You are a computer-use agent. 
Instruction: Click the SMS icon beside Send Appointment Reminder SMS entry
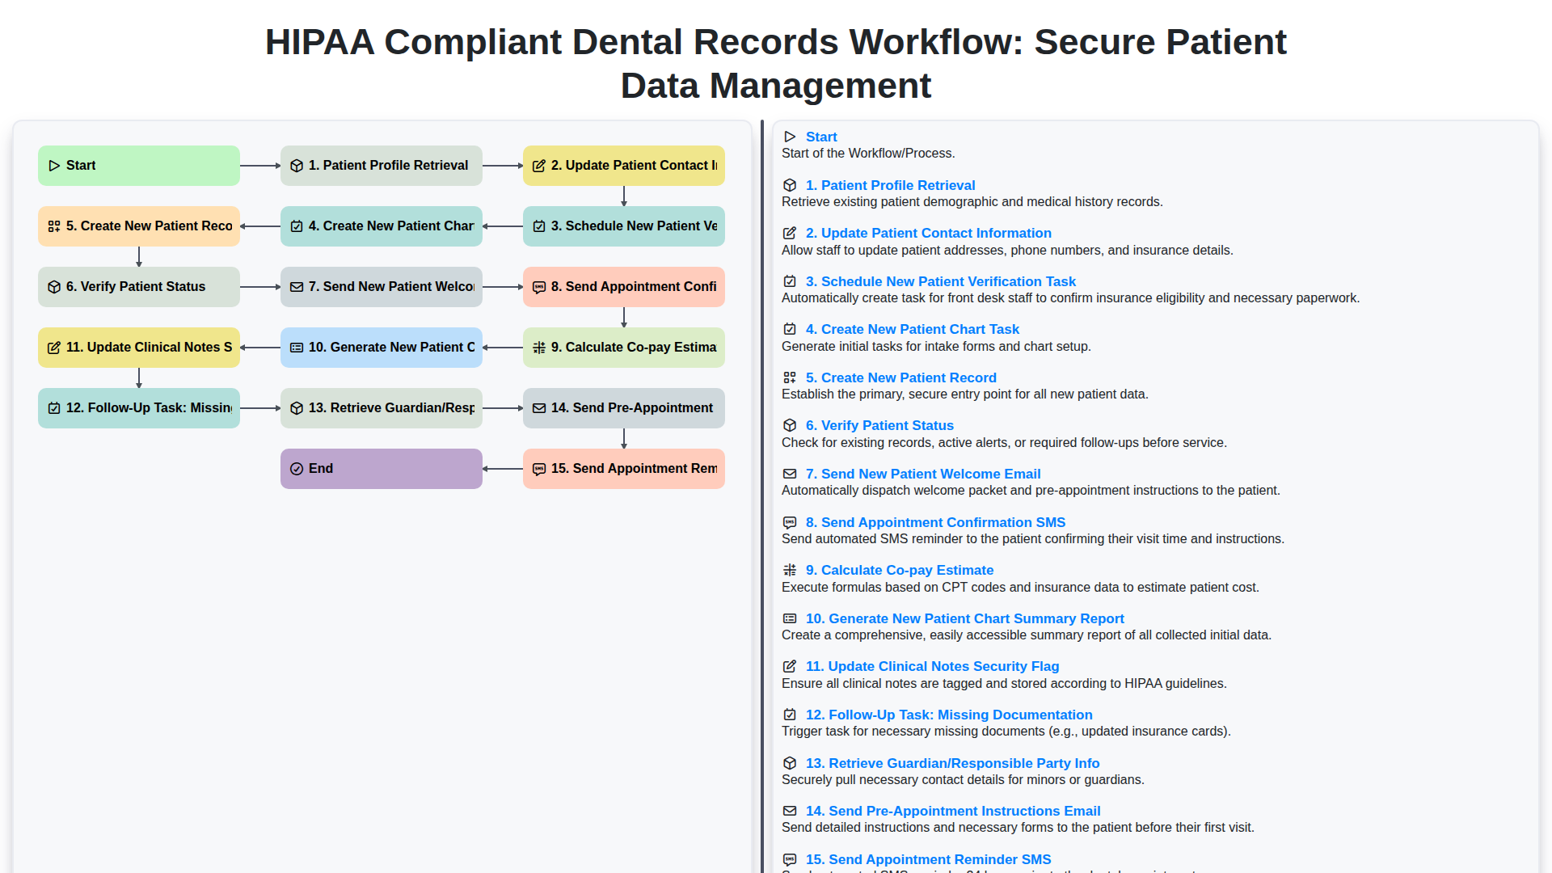(790, 860)
